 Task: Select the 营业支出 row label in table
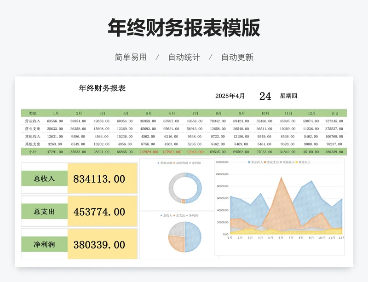point(33,129)
